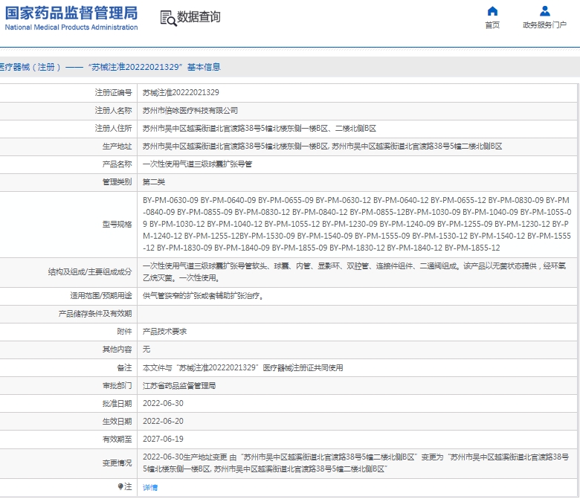Viewport: 580px width, 499px height.
Task: Click the 注 marker icon in last row
Action: pos(120,486)
